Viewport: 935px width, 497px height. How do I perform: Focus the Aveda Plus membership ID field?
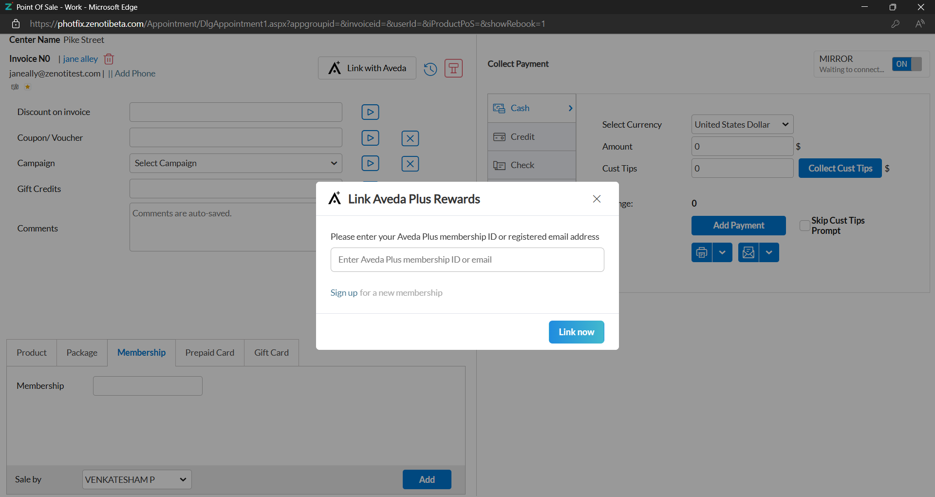click(467, 260)
